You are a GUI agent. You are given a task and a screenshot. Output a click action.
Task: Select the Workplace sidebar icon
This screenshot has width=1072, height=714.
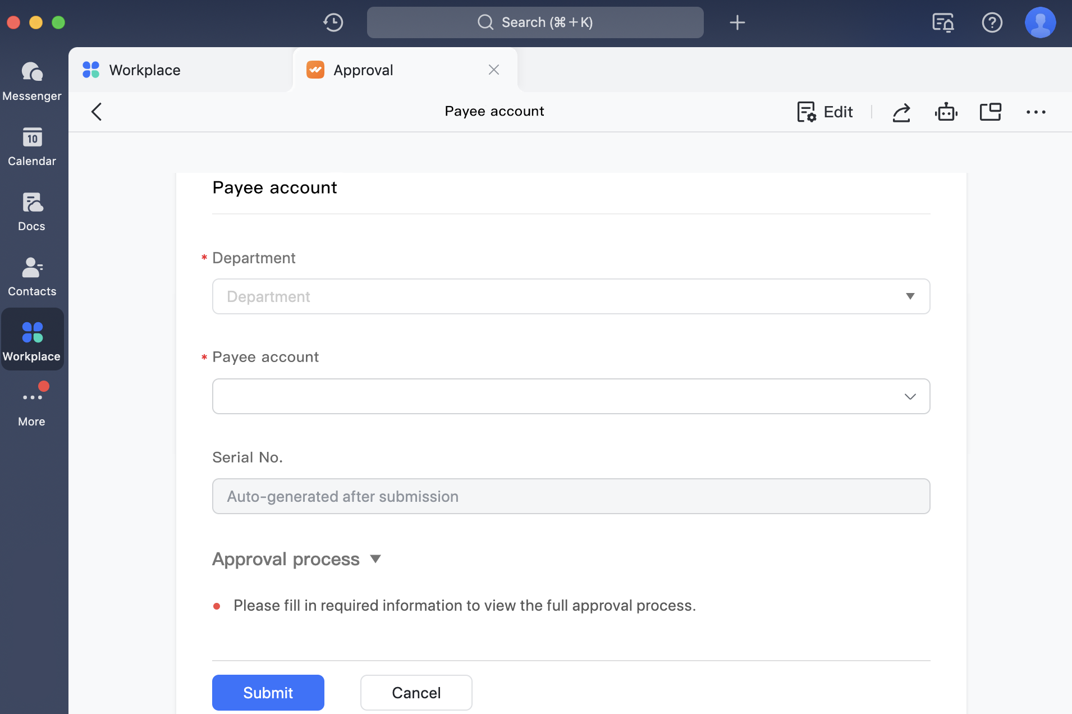(32, 339)
